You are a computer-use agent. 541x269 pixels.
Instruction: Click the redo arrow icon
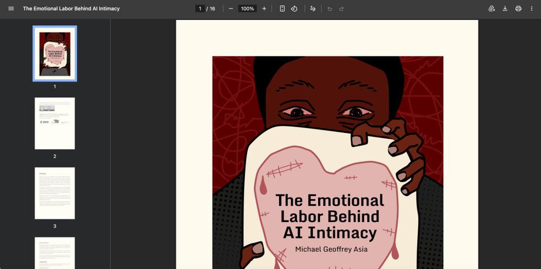tap(341, 9)
